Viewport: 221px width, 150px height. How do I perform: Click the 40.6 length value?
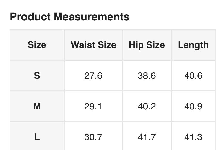coord(193,76)
